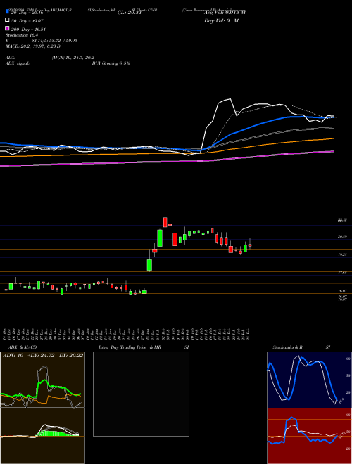
Task: Click the 'CL: 20.31' closing price label
Action: [x=130, y=13]
